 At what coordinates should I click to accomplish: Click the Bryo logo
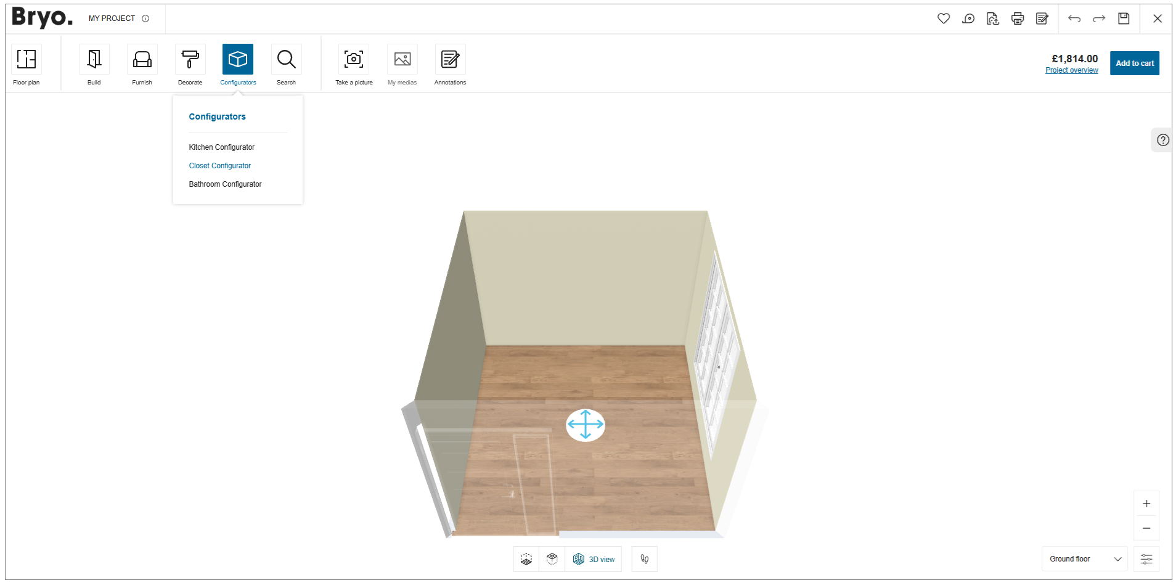[x=42, y=18]
